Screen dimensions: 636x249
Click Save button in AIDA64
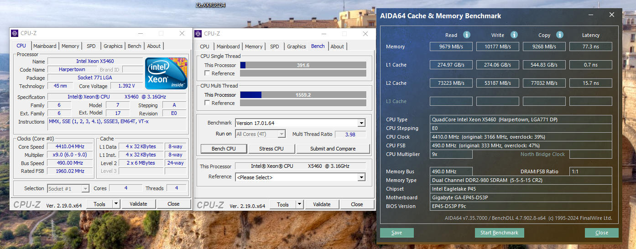[x=397, y=233]
